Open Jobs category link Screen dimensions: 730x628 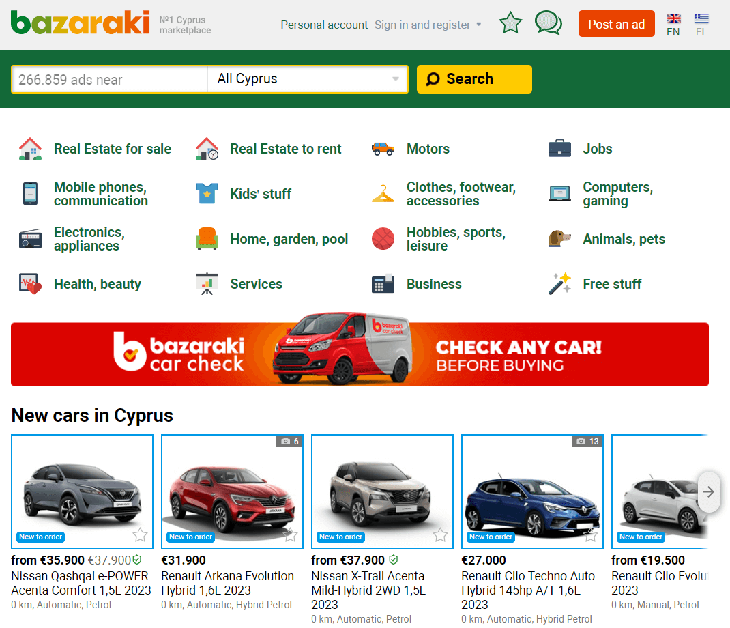[598, 149]
